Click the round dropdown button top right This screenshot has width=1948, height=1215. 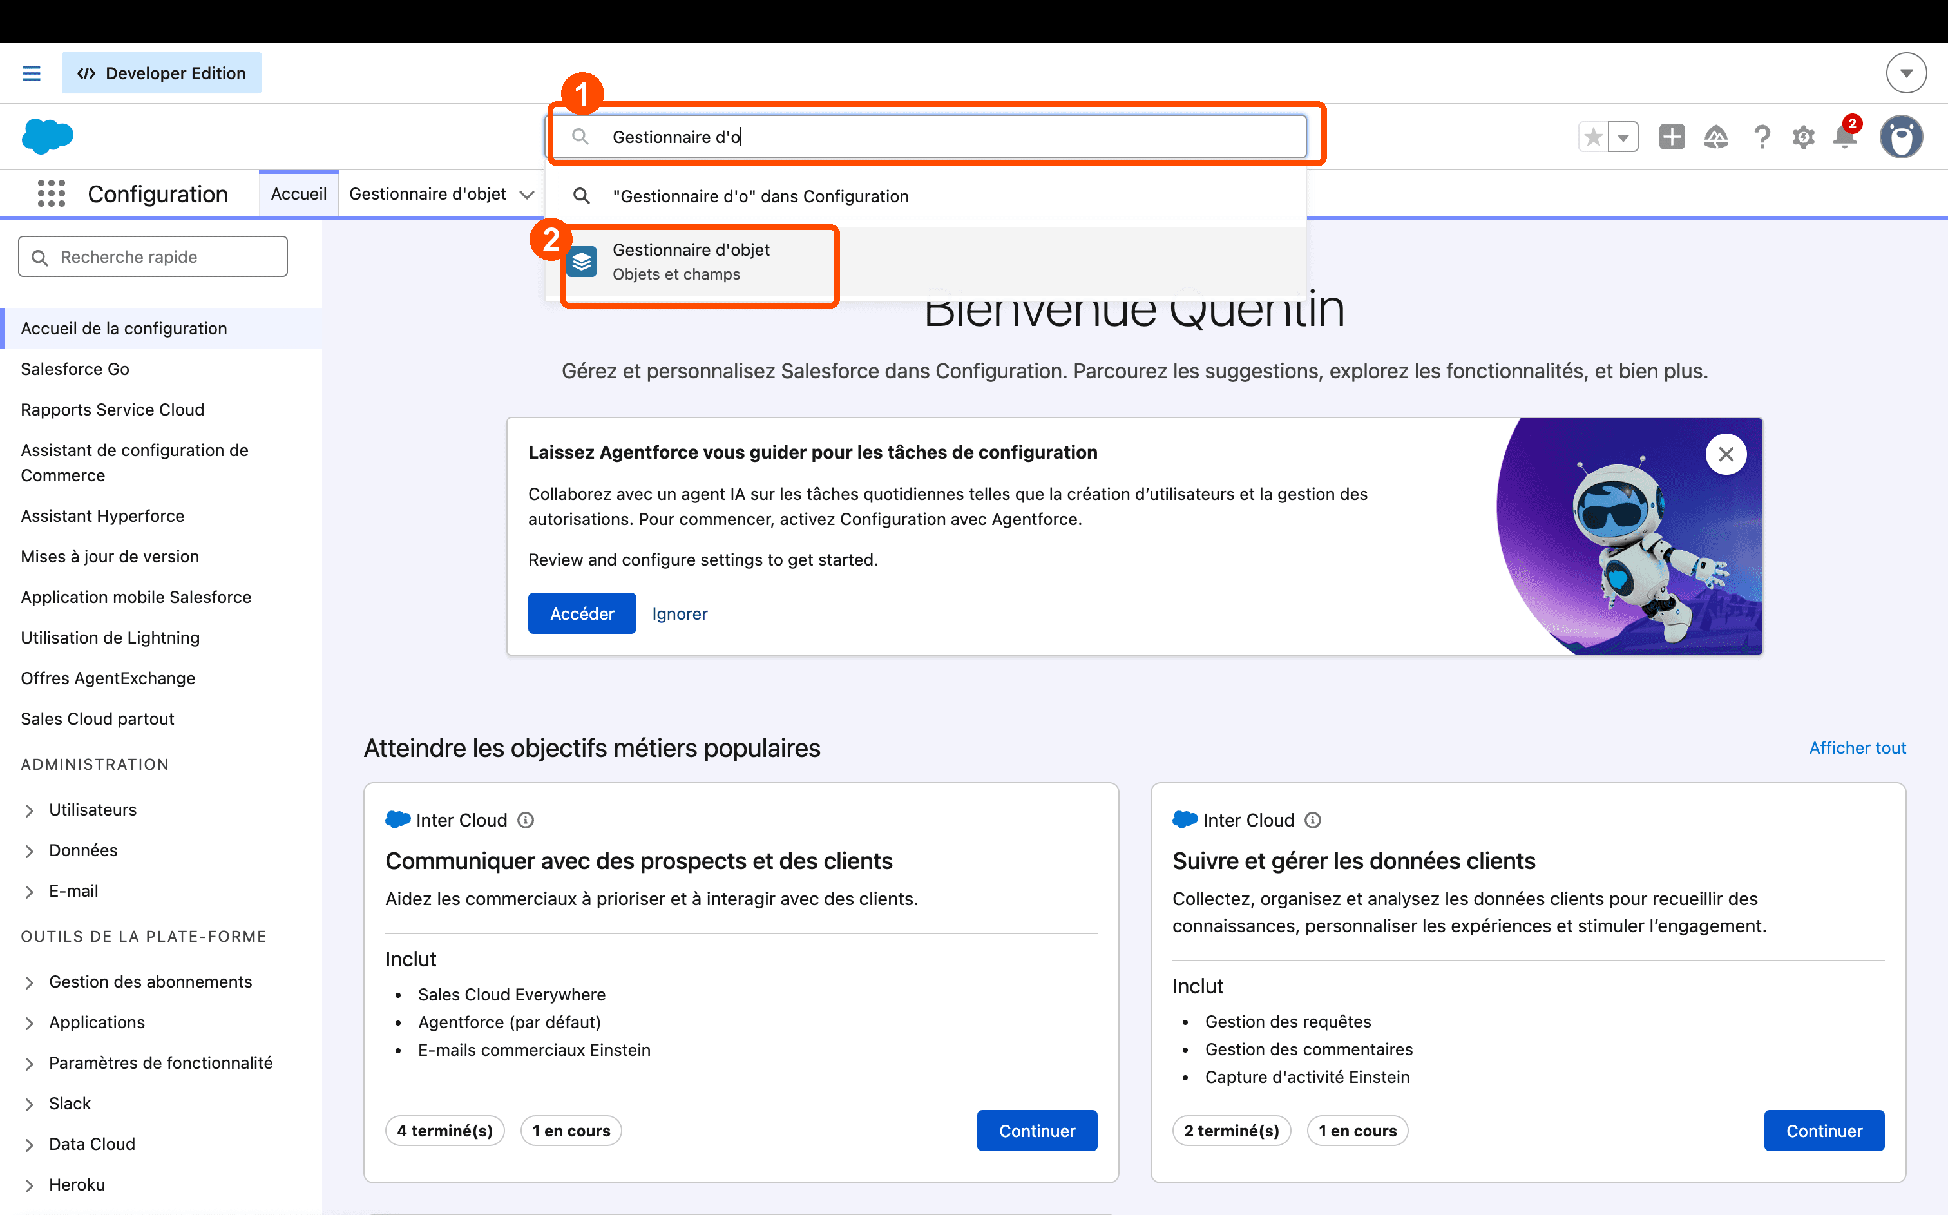[x=1906, y=73]
